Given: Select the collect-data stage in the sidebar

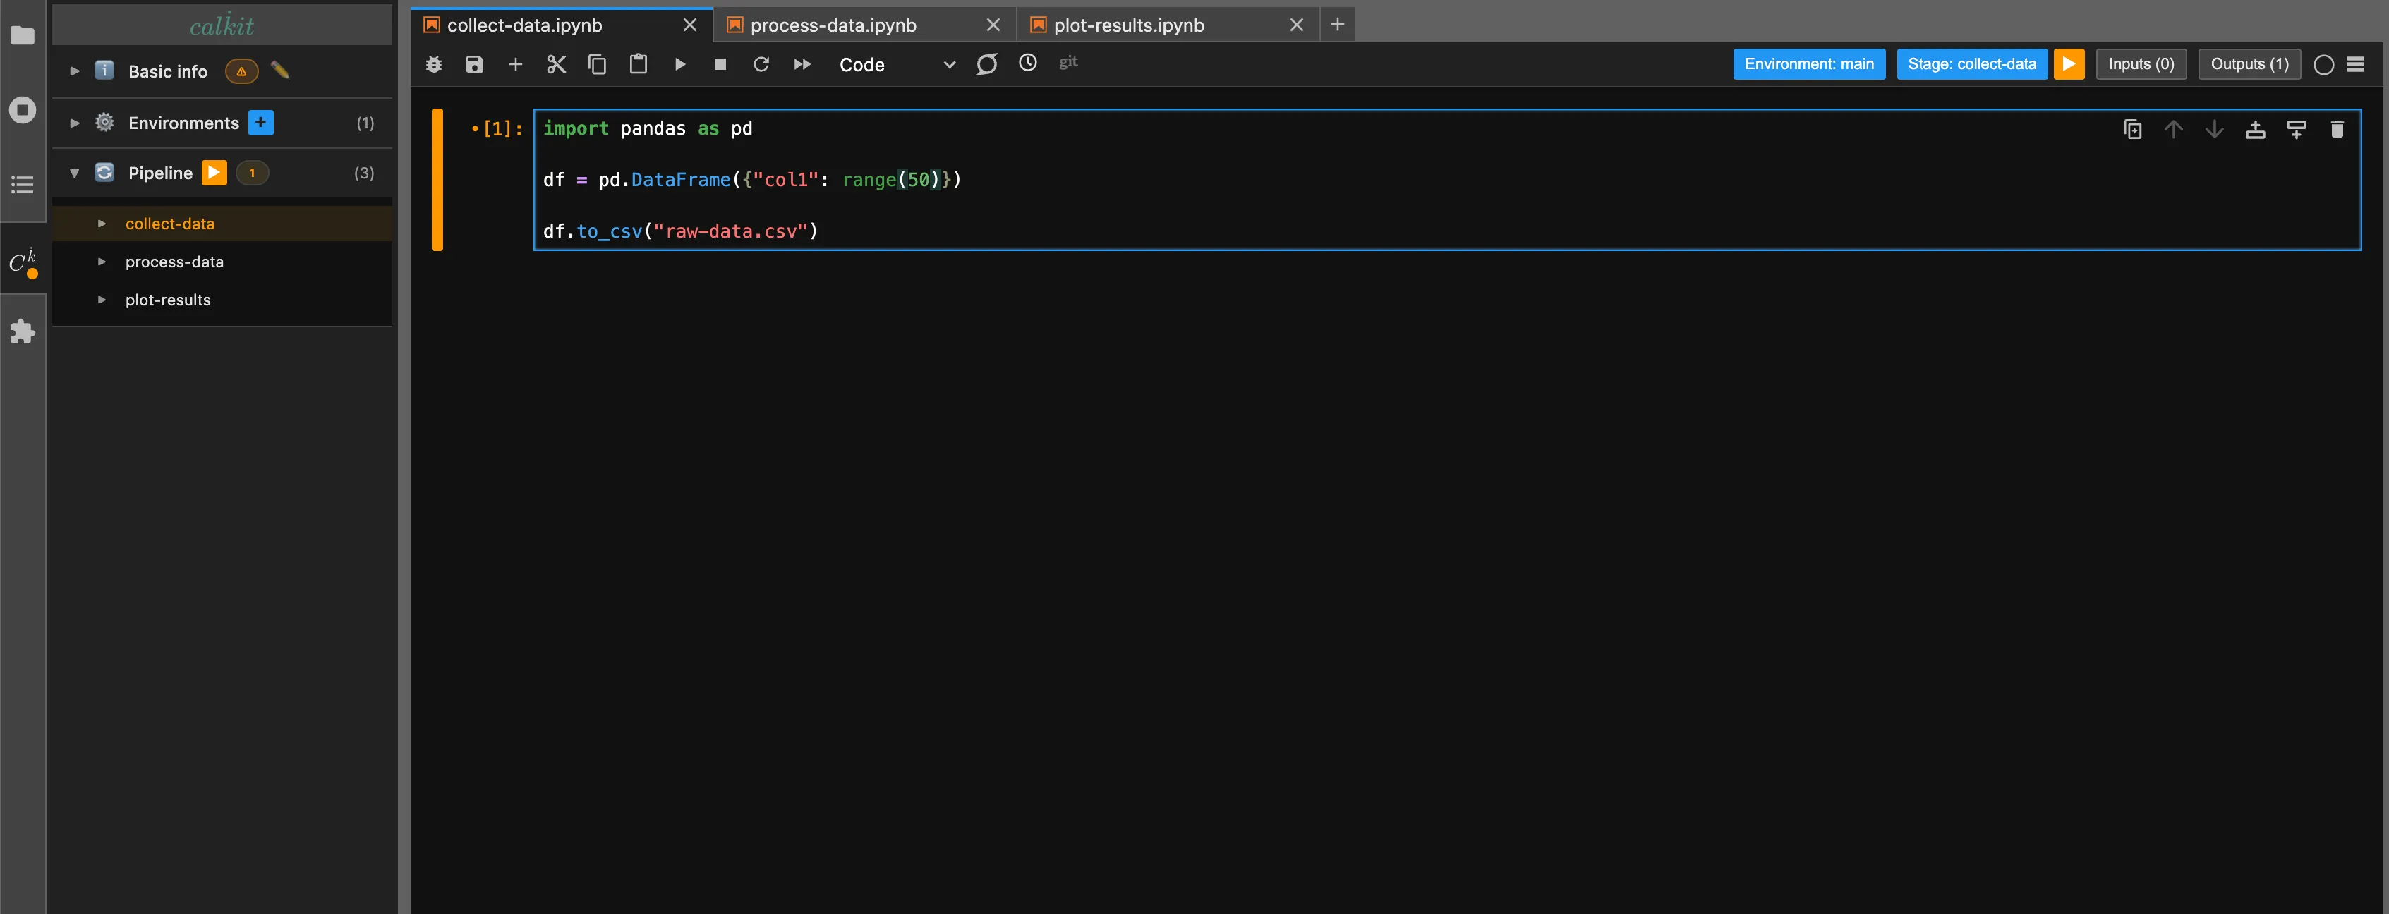Looking at the screenshot, I should tap(170, 224).
